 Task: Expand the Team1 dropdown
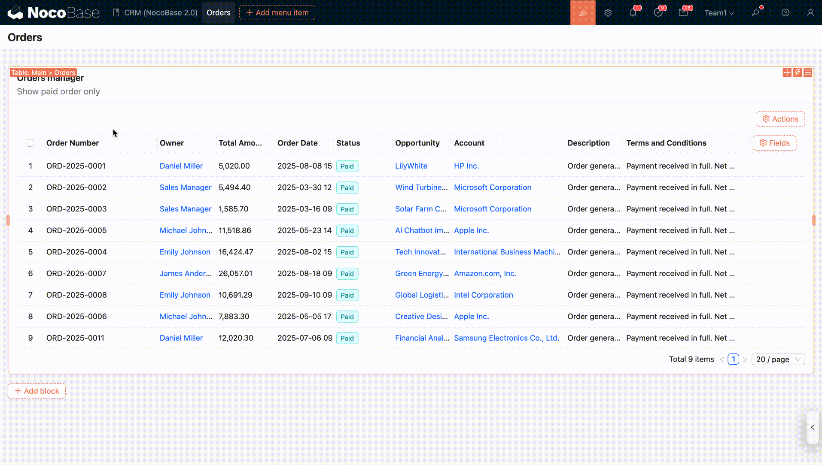pyautogui.click(x=718, y=13)
